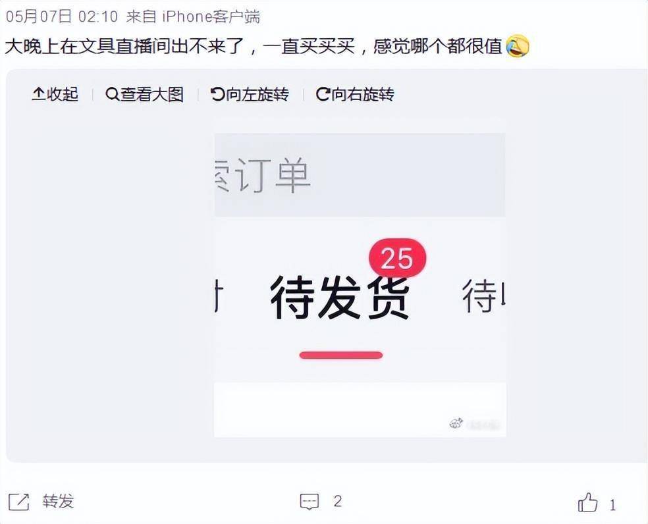This screenshot has height=524, width=648.
Task: Rotate image right with 向右旋转 icon
Action: click(x=323, y=94)
